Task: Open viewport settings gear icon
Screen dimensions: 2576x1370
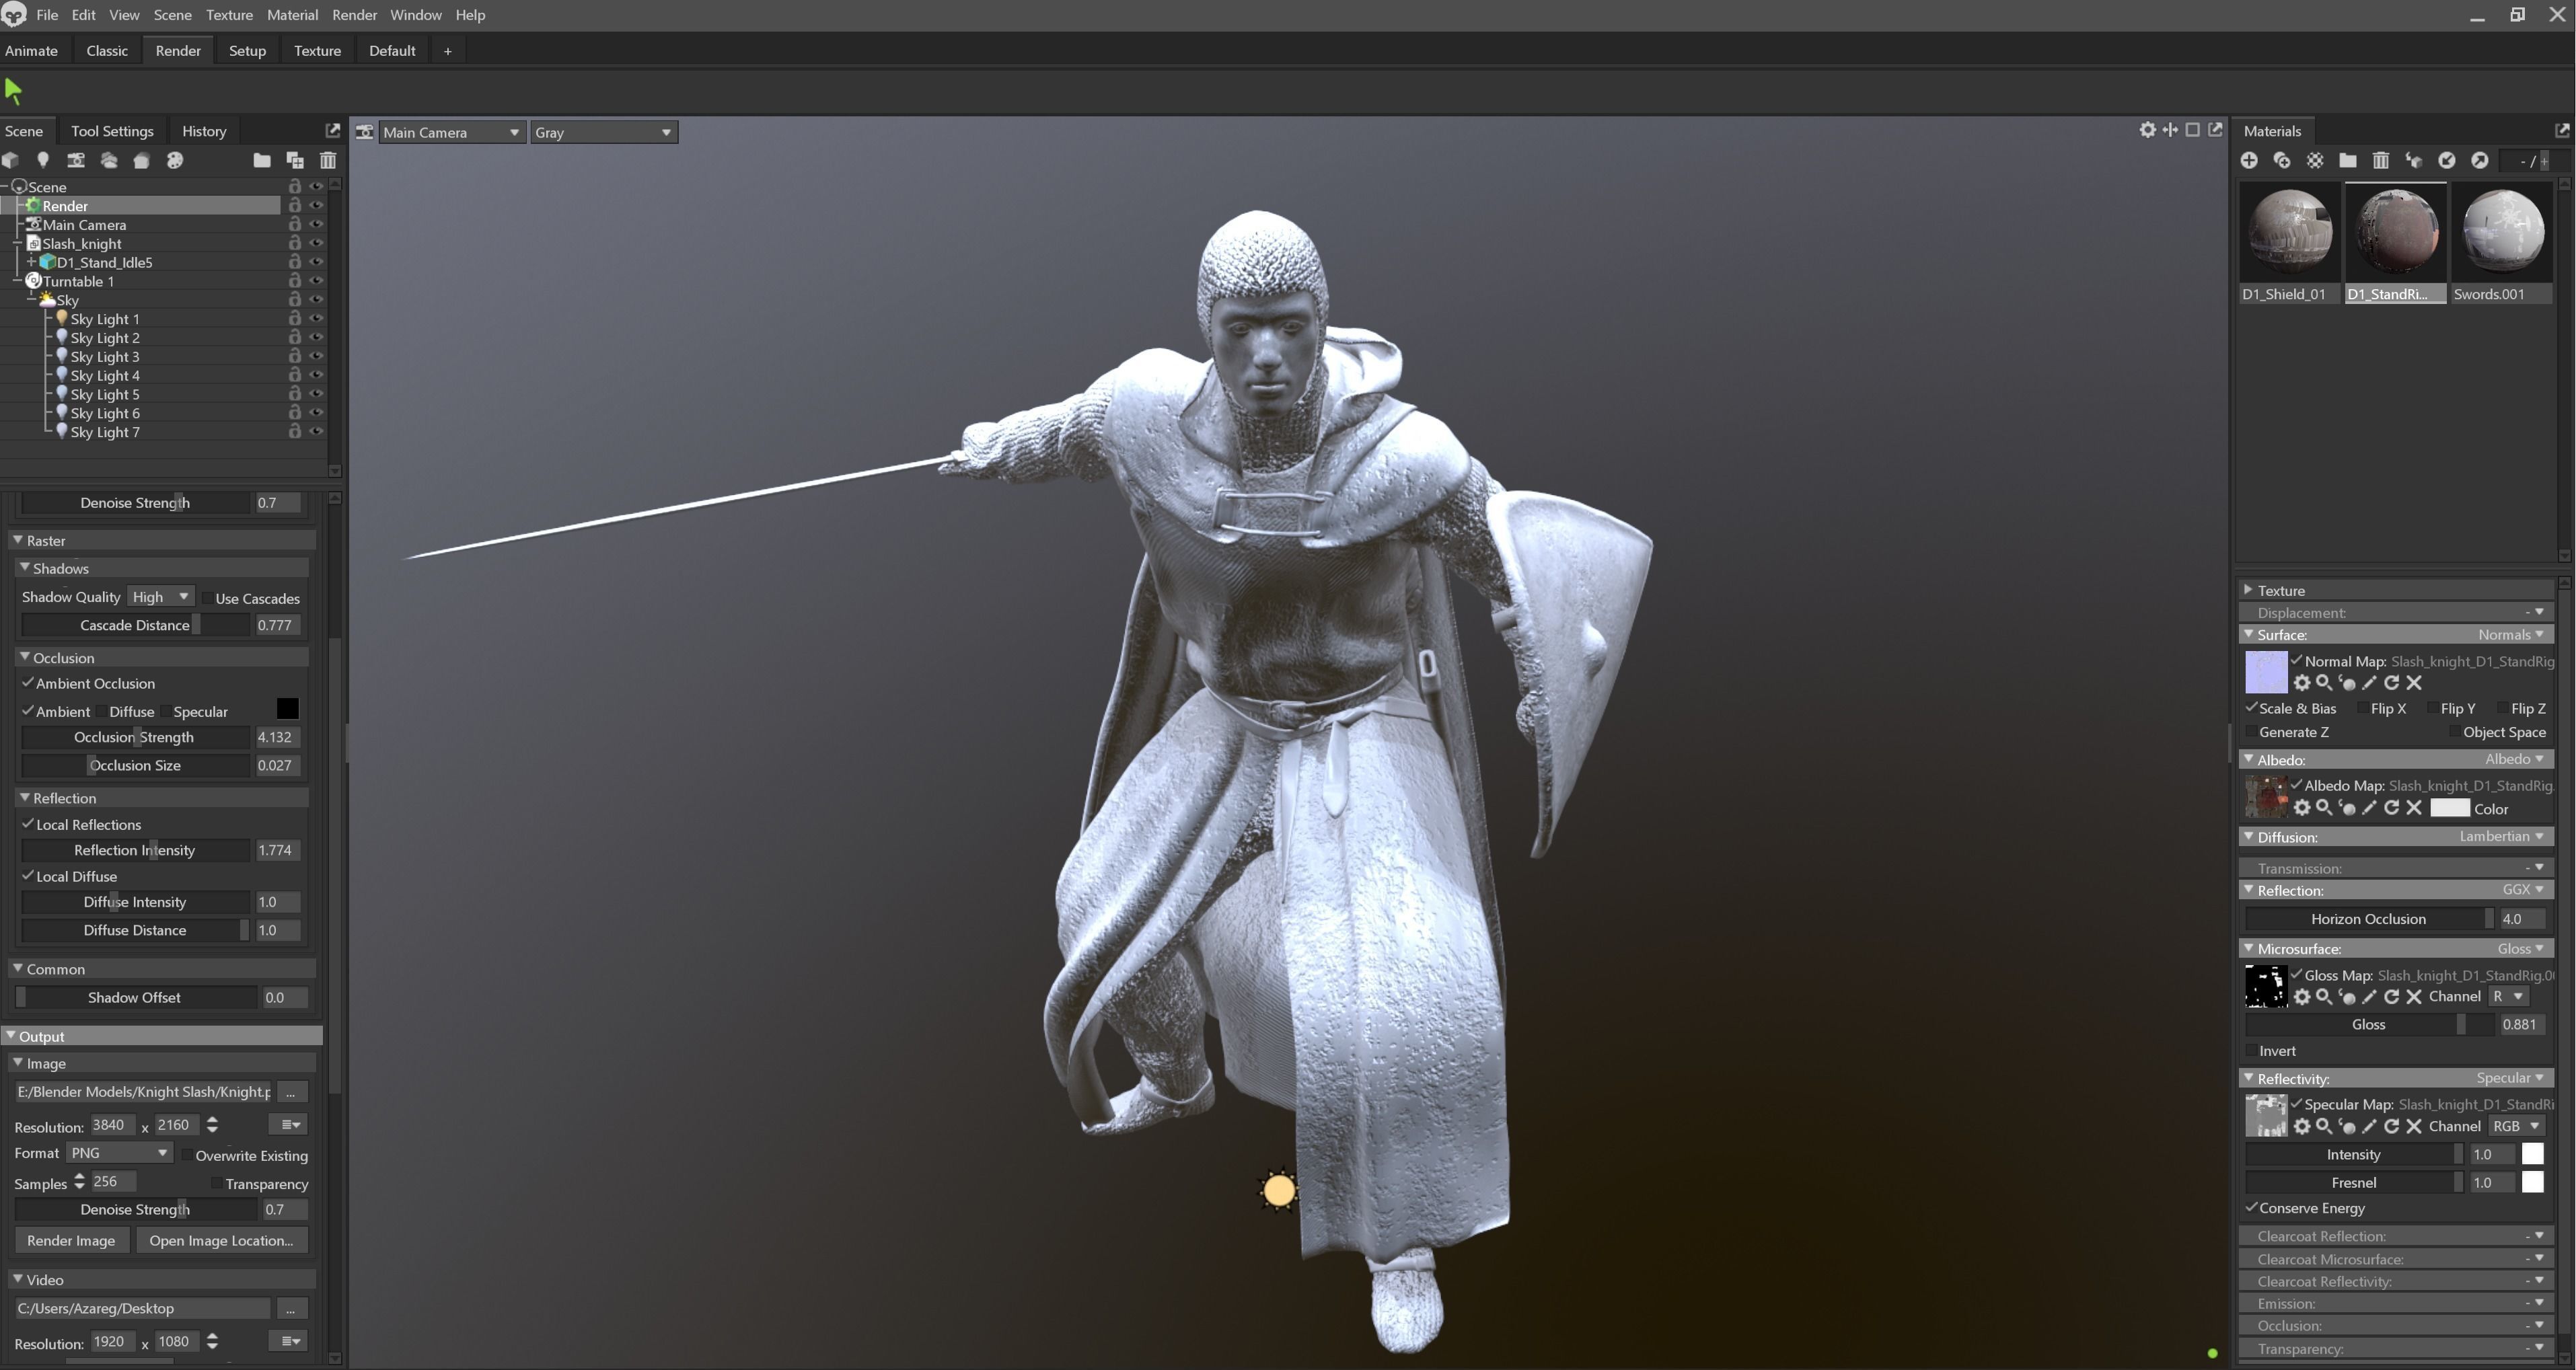Action: coord(2147,130)
